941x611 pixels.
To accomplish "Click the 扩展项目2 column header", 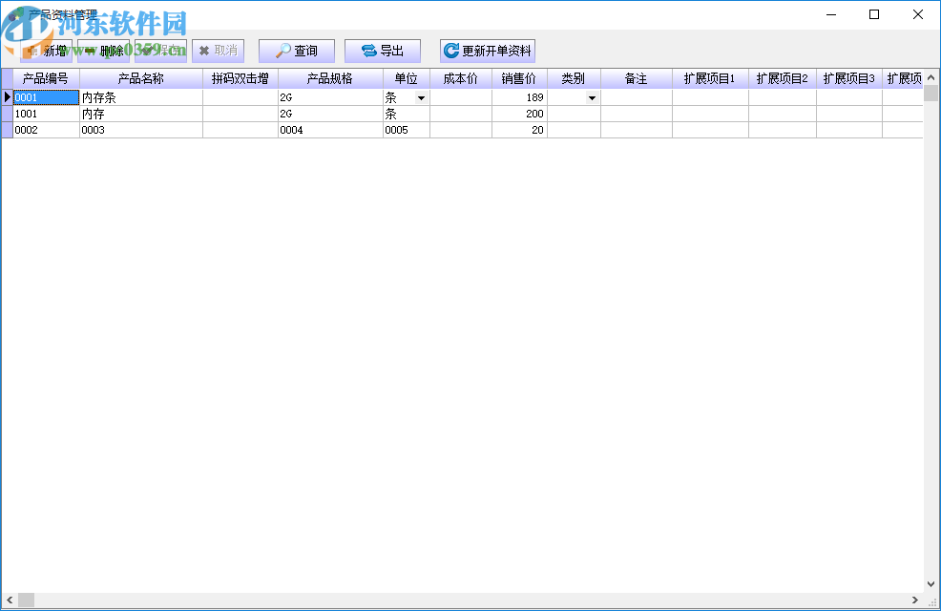I will tap(783, 78).
